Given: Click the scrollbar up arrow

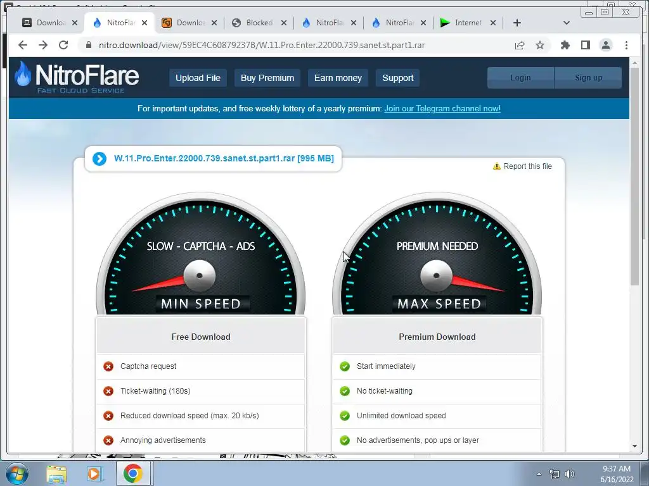Looking at the screenshot, I should (634, 63).
